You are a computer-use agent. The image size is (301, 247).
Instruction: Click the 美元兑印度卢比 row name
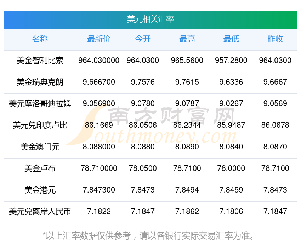(40, 125)
